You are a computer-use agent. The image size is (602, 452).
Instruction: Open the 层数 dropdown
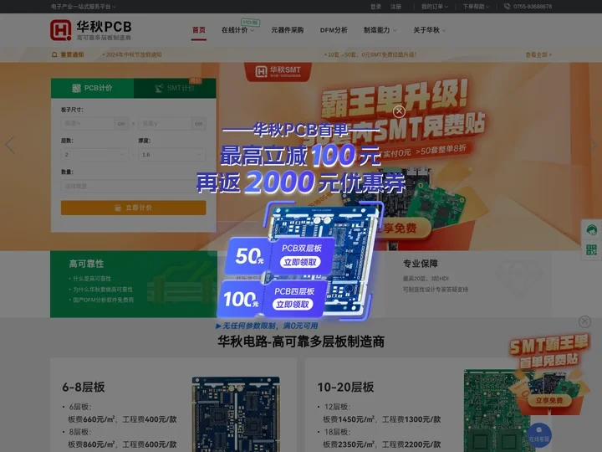pos(94,155)
